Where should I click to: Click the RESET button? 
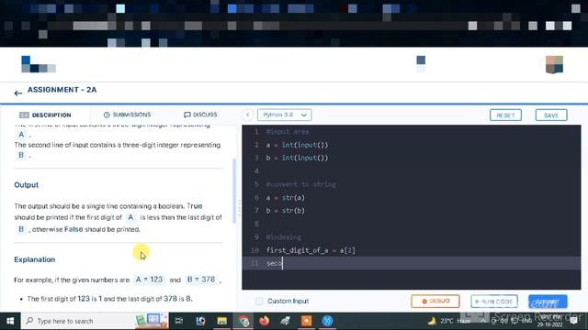click(x=505, y=115)
